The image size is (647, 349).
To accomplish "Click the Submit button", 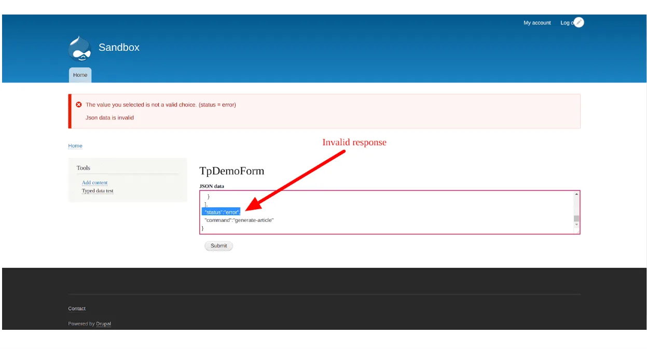I will [219, 246].
